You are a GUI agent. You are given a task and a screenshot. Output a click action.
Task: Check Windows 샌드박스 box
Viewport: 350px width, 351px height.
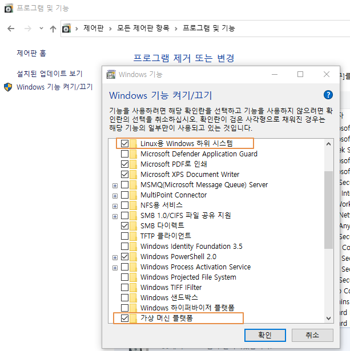pos(124,297)
